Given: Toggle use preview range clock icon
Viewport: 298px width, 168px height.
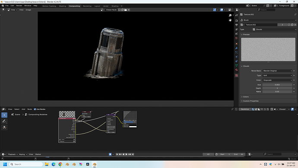Looking at the screenshot, I should pyautogui.click(x=216, y=154).
